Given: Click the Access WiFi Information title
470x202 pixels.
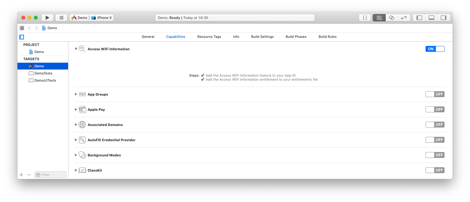Looking at the screenshot, I should (108, 49).
